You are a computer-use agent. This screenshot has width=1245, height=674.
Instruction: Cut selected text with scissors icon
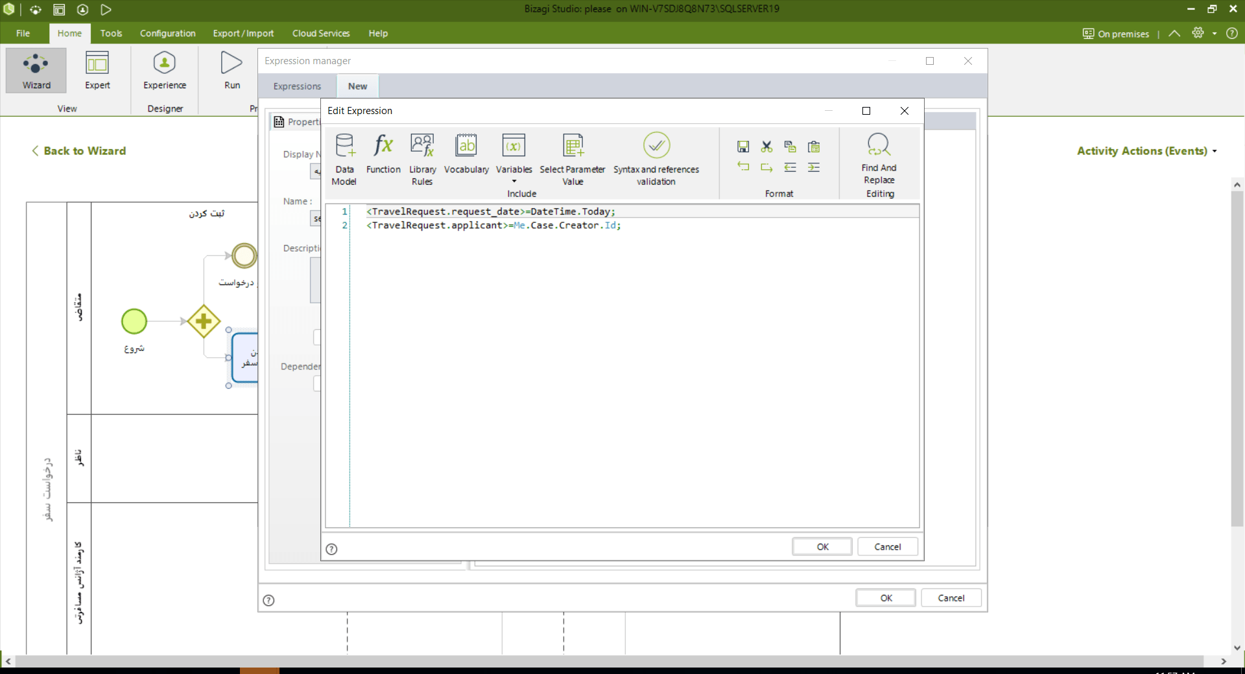(766, 146)
